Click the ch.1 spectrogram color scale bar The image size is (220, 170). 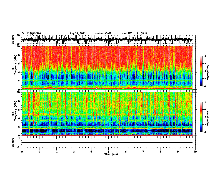(x=201, y=71)
